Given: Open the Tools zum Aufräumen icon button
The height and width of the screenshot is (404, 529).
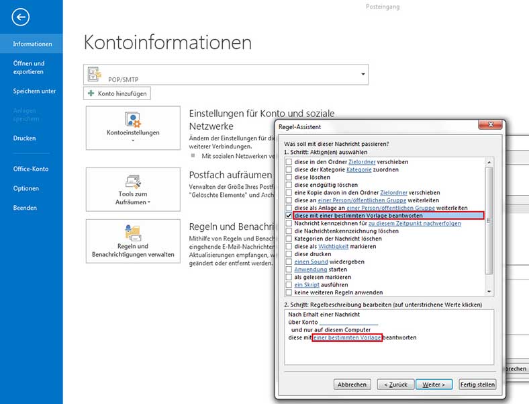Looking at the screenshot, I should 133,190.
